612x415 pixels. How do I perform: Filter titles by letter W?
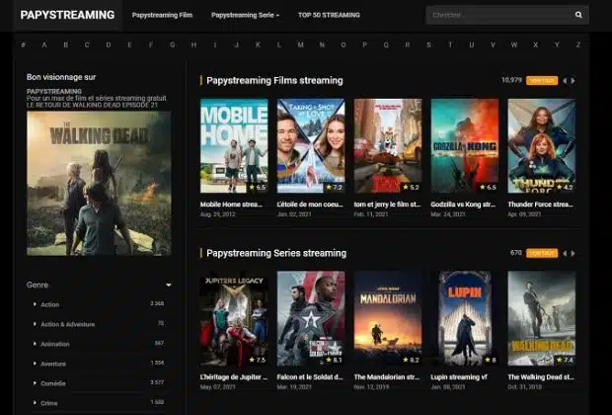(514, 44)
